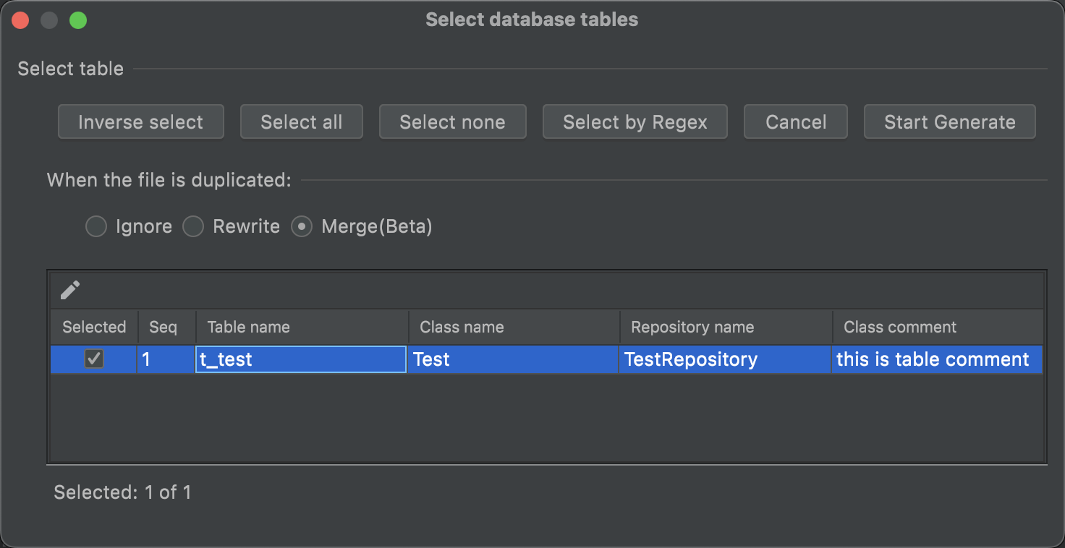Cancel the table selection dialog
The image size is (1065, 548).
796,122
